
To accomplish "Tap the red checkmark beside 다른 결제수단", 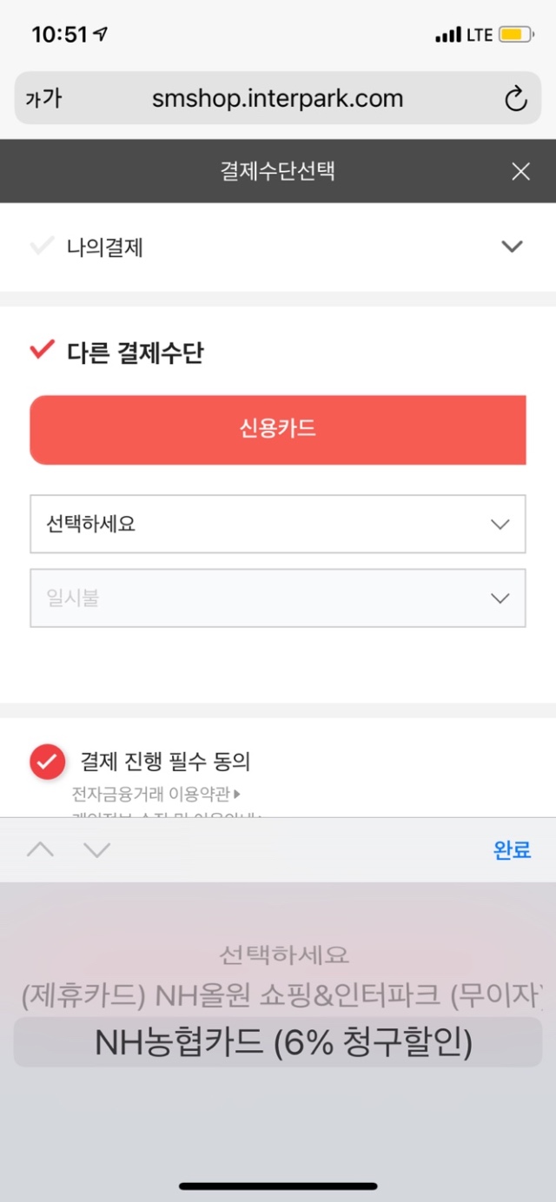I will coord(42,351).
